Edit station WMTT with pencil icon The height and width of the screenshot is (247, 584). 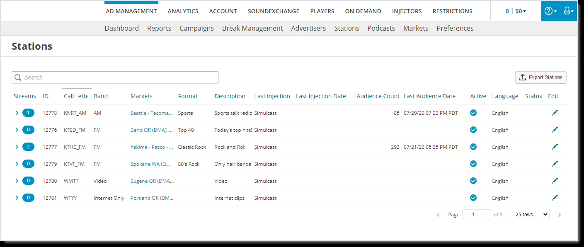tap(555, 181)
